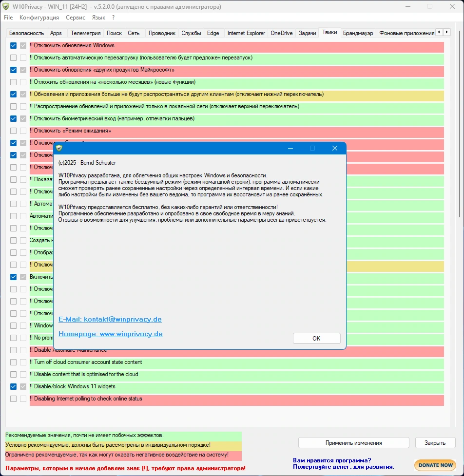Viewport: 464px width, 476px height.
Task: Switch to the Internet Explorer tab
Action: 246,33
